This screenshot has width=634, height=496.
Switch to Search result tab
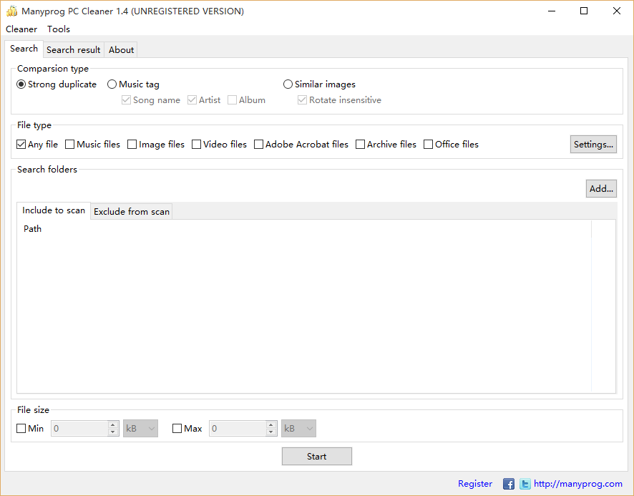coord(73,50)
